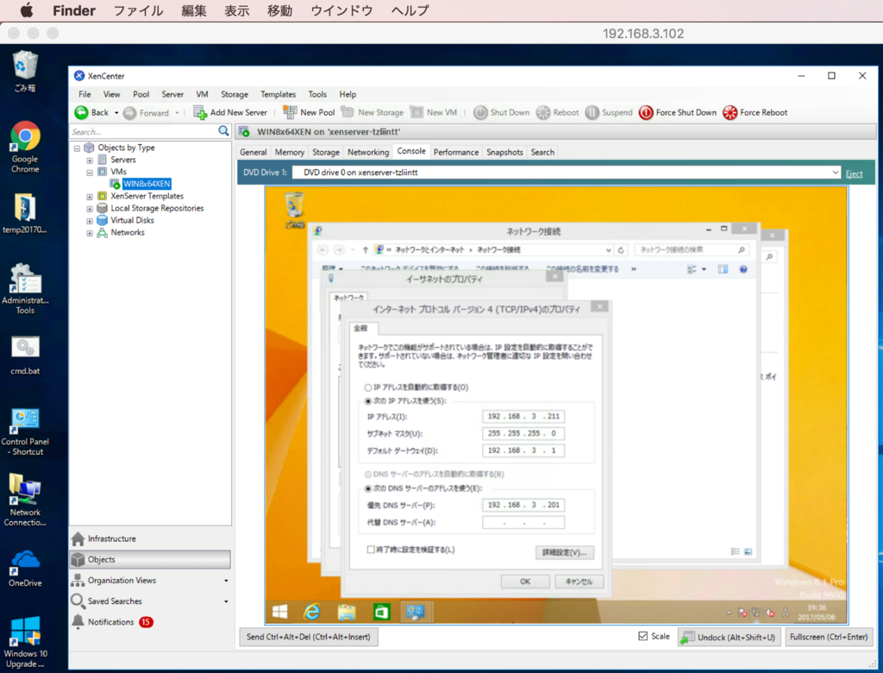Open Control Panel shortcut icon
The height and width of the screenshot is (673, 883).
click(25, 431)
